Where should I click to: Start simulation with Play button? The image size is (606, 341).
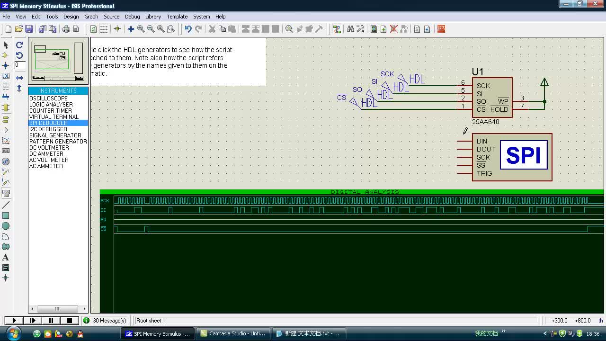coord(14,321)
